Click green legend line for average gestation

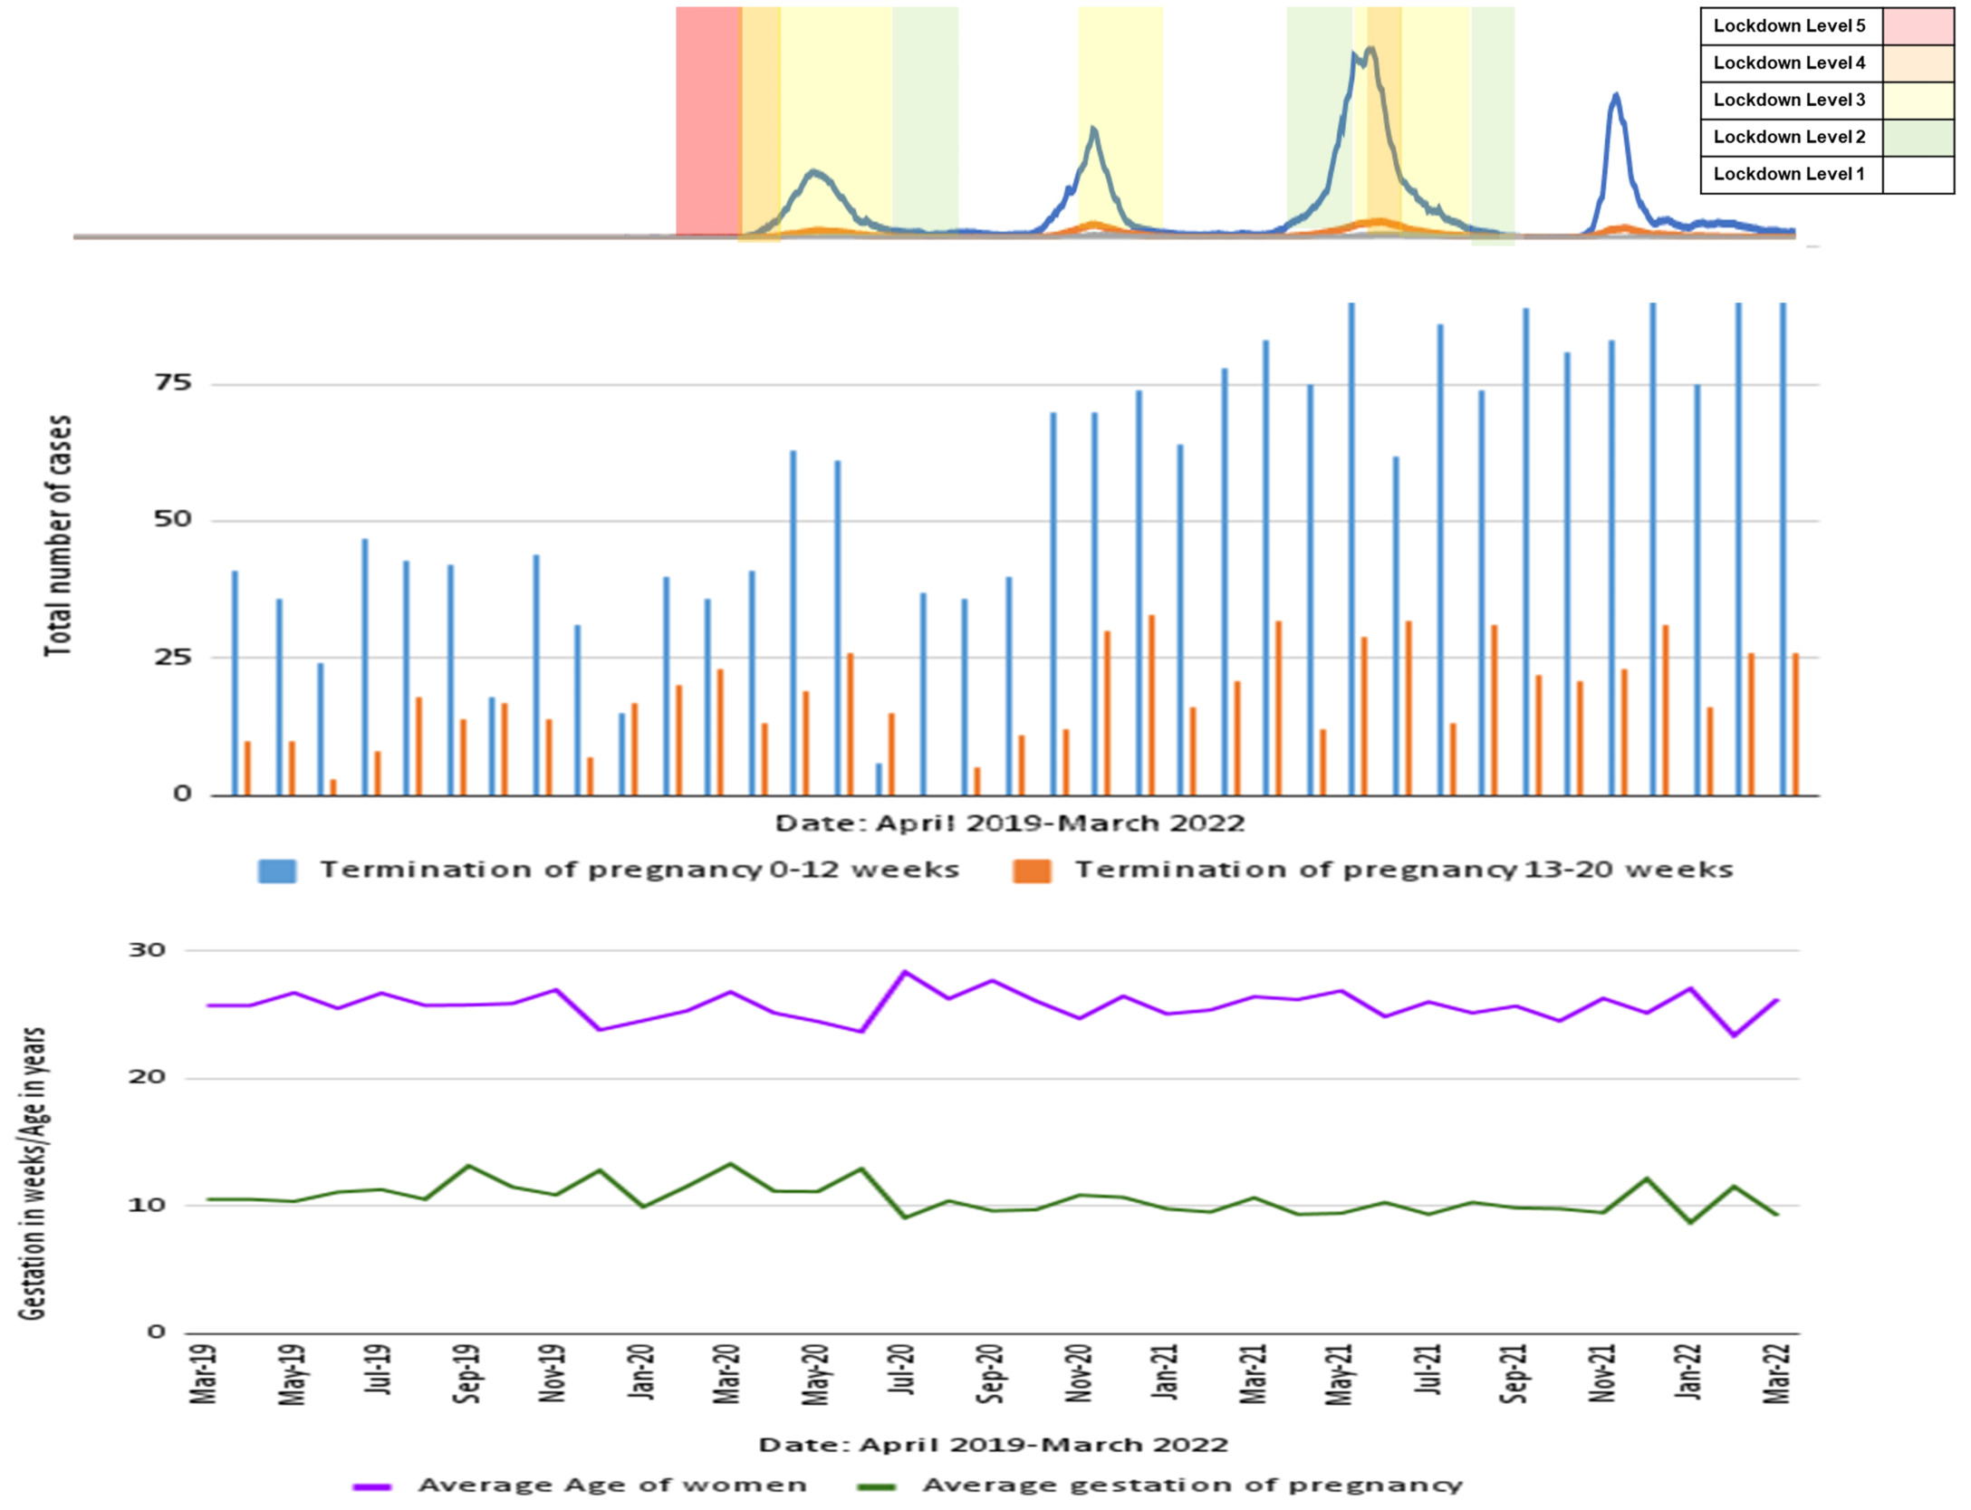[x=876, y=1486]
